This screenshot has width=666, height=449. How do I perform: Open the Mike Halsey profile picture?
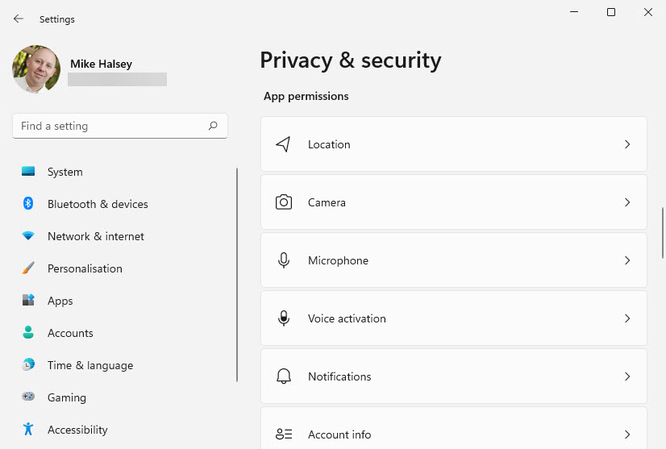pyautogui.click(x=36, y=69)
